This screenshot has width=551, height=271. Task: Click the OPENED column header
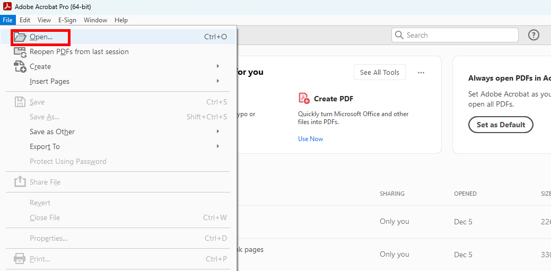tap(465, 194)
